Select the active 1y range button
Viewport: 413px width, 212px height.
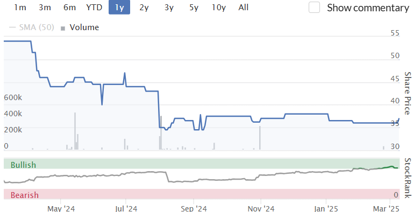click(119, 8)
